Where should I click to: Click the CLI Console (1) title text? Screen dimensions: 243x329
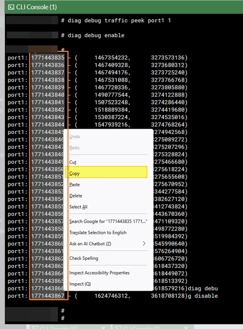37,7
